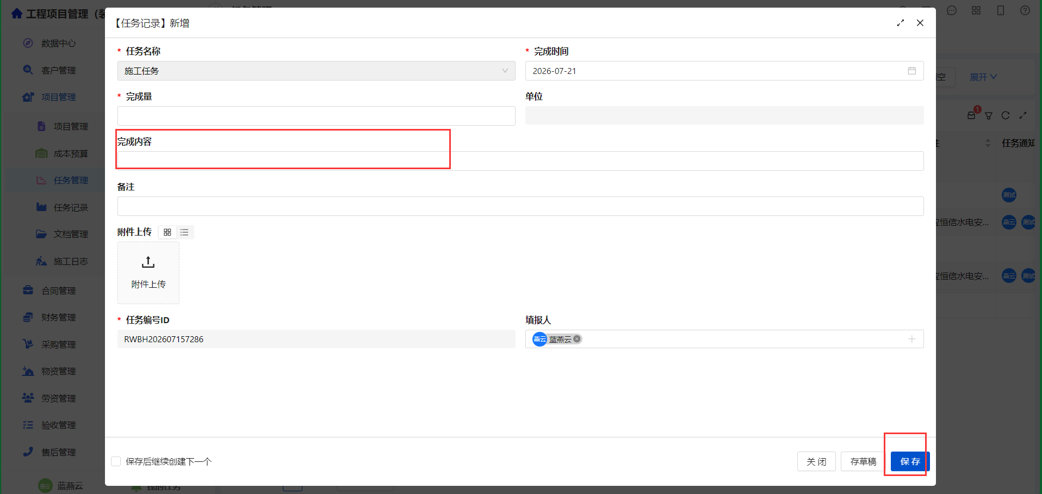Switch attachments to list view icon
The height and width of the screenshot is (494, 1042).
coord(184,232)
